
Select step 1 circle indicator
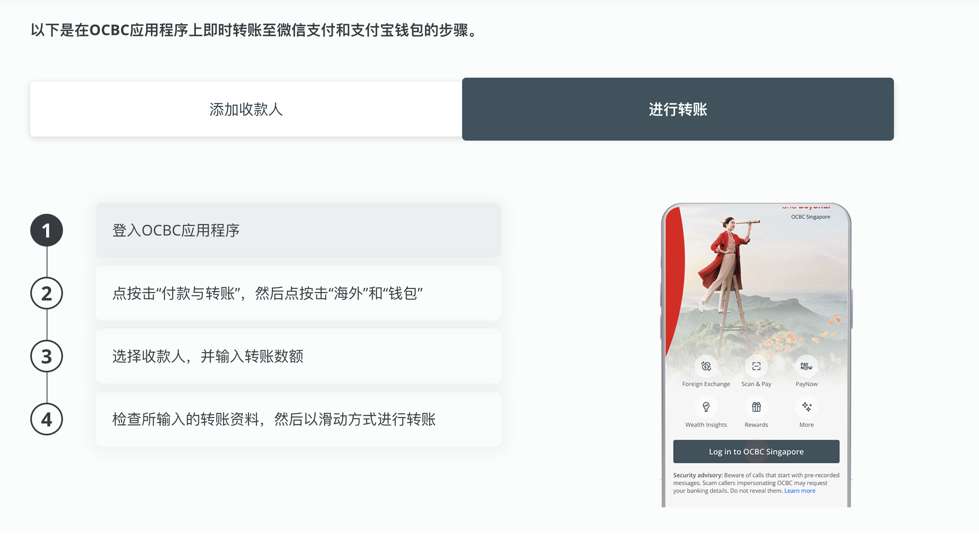(47, 230)
